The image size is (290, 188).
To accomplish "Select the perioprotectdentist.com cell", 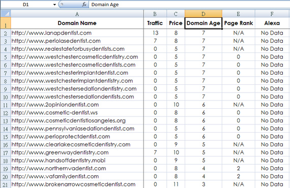I will click(x=77, y=137).
